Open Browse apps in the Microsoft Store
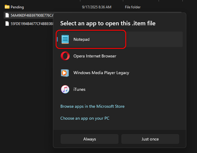The height and width of the screenshot is (153, 197). (92, 106)
